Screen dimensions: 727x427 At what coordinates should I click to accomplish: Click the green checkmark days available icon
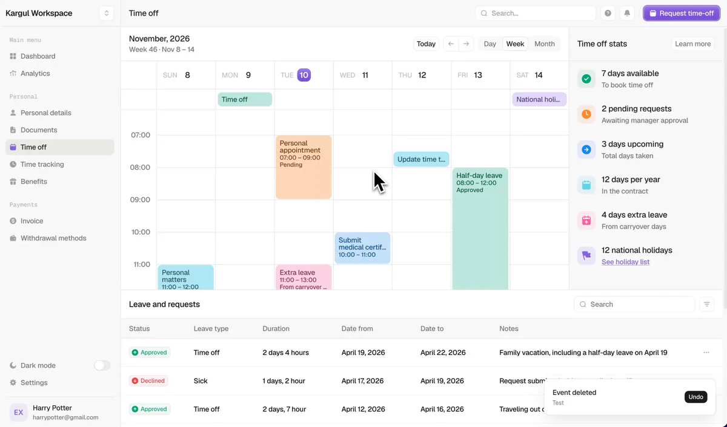pos(586,79)
